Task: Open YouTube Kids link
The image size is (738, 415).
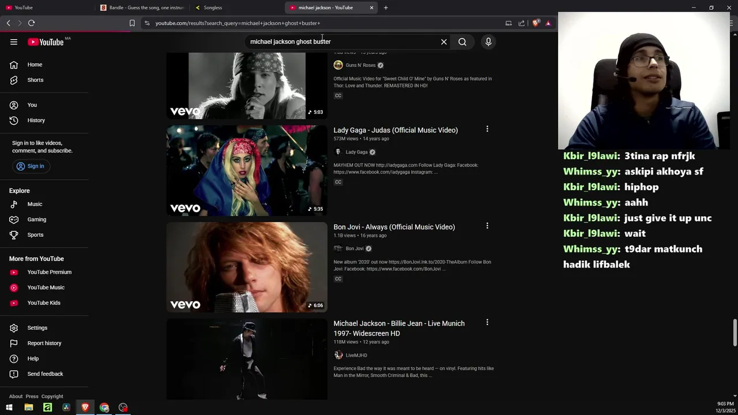Action: (44, 303)
